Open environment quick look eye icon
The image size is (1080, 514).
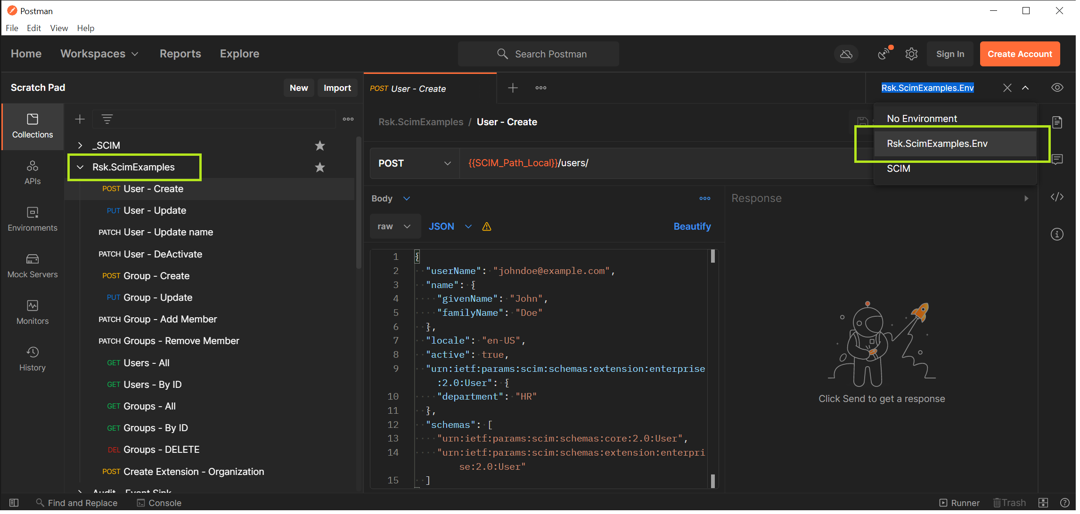(1057, 88)
